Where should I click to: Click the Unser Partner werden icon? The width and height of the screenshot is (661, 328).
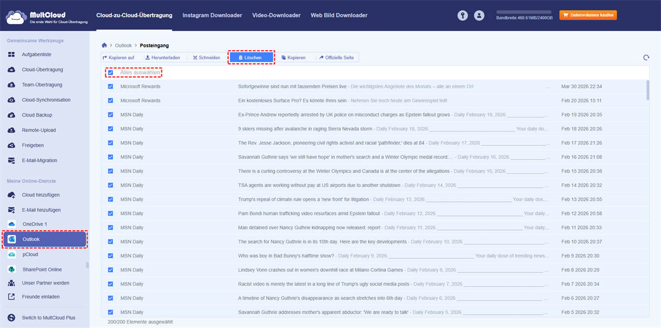tap(11, 283)
